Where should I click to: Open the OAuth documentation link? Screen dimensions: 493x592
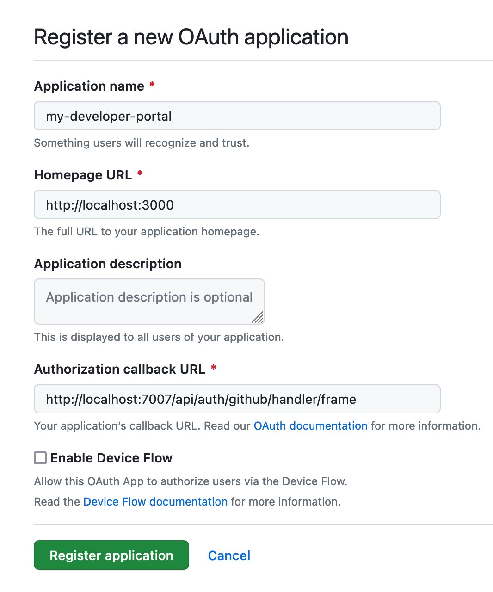click(x=311, y=426)
